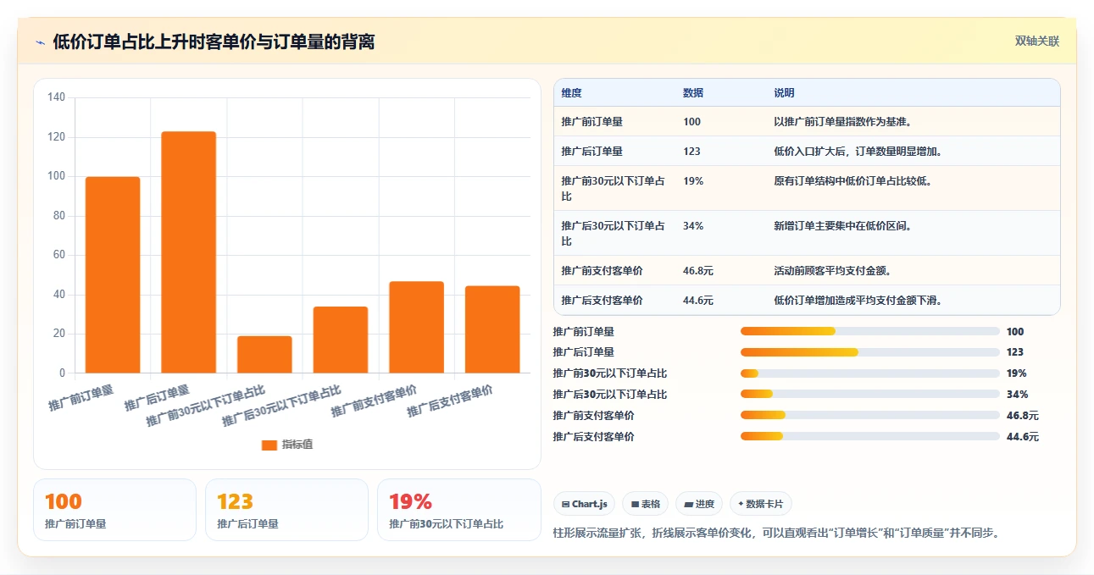1094x575 pixels.
Task: Click the 推广后30元以下订单占比 progress bar
Action: [869, 394]
